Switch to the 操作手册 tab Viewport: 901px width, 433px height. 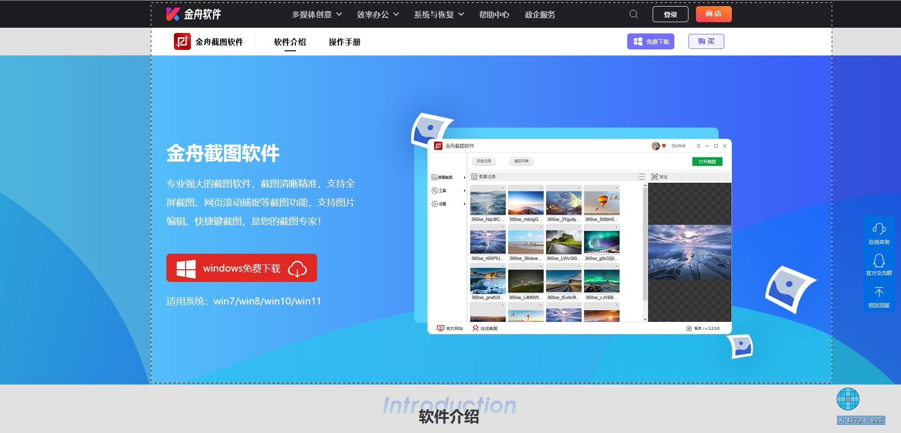tap(344, 42)
